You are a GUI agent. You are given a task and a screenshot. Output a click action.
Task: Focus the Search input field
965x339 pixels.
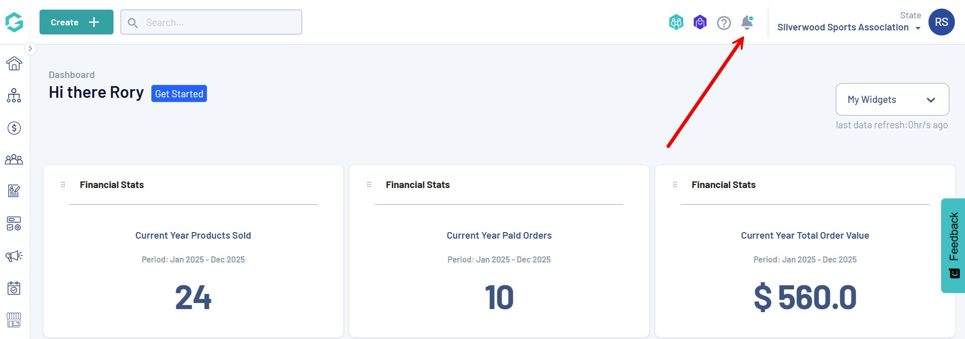pos(211,22)
